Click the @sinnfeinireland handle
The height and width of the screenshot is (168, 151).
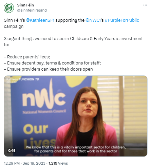pos(32,10)
